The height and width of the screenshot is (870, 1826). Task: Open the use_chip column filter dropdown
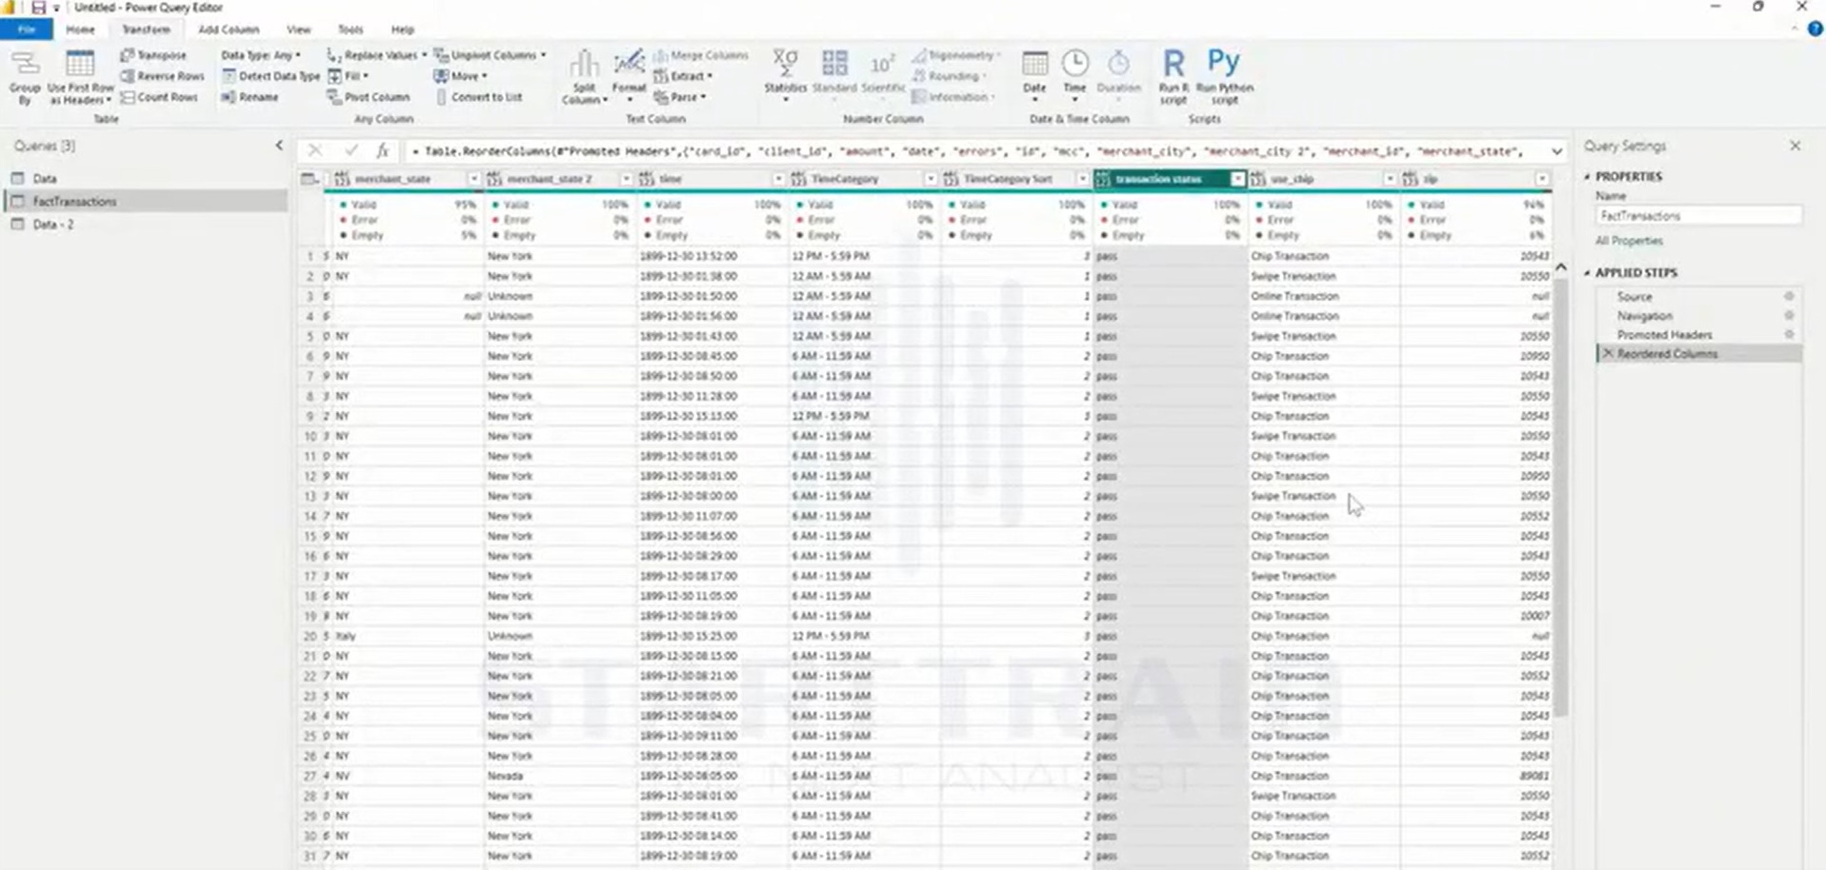[1390, 179]
